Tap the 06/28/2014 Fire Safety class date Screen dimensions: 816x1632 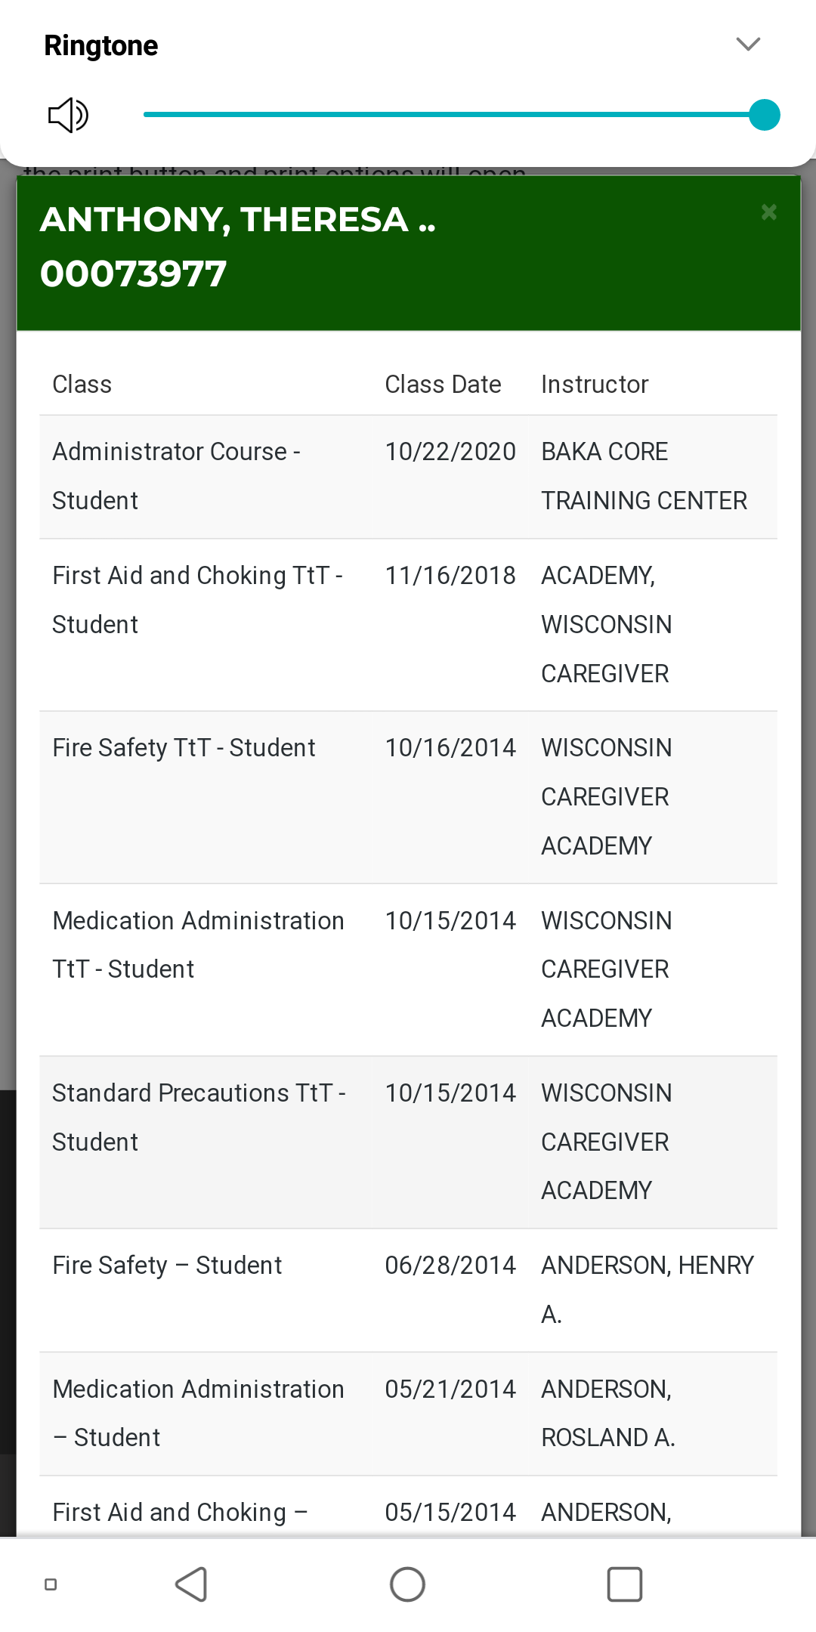[x=450, y=1266]
